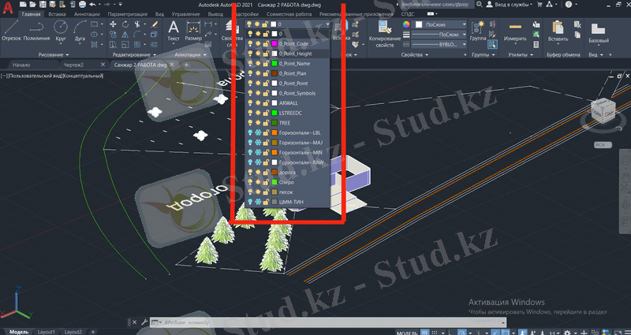Click the Erase tool icon
Viewport: 631px width, 335px height.
coord(154,24)
